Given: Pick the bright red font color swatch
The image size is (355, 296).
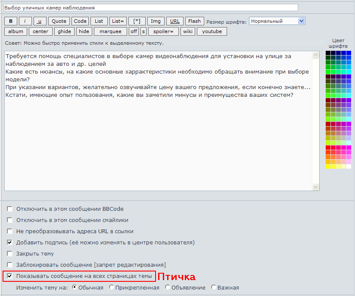Looking at the screenshot, I should (x=328, y=148).
